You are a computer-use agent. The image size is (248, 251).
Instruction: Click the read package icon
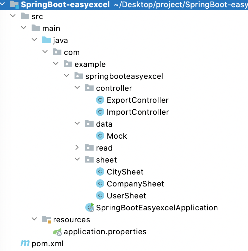tap(89, 148)
